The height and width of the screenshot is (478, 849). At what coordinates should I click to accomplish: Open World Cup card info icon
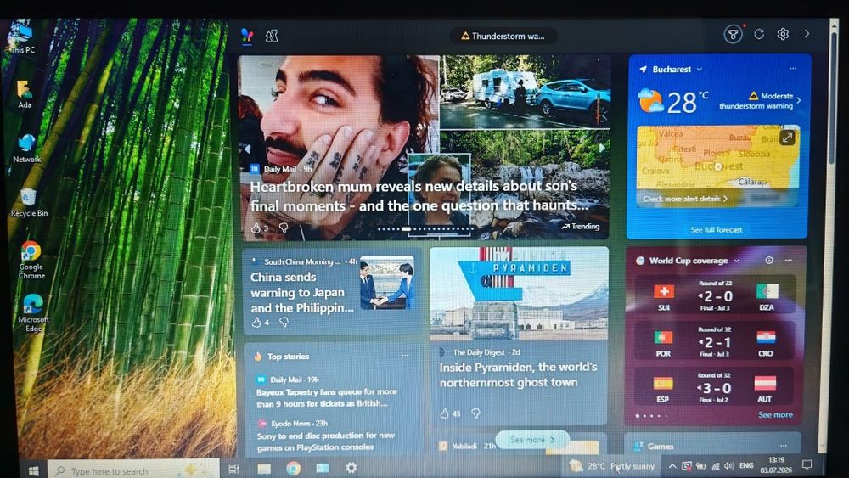(x=769, y=261)
